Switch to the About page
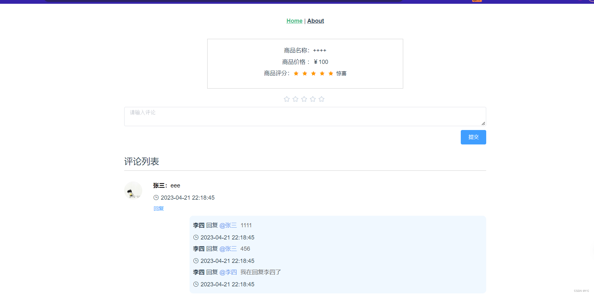 click(315, 21)
